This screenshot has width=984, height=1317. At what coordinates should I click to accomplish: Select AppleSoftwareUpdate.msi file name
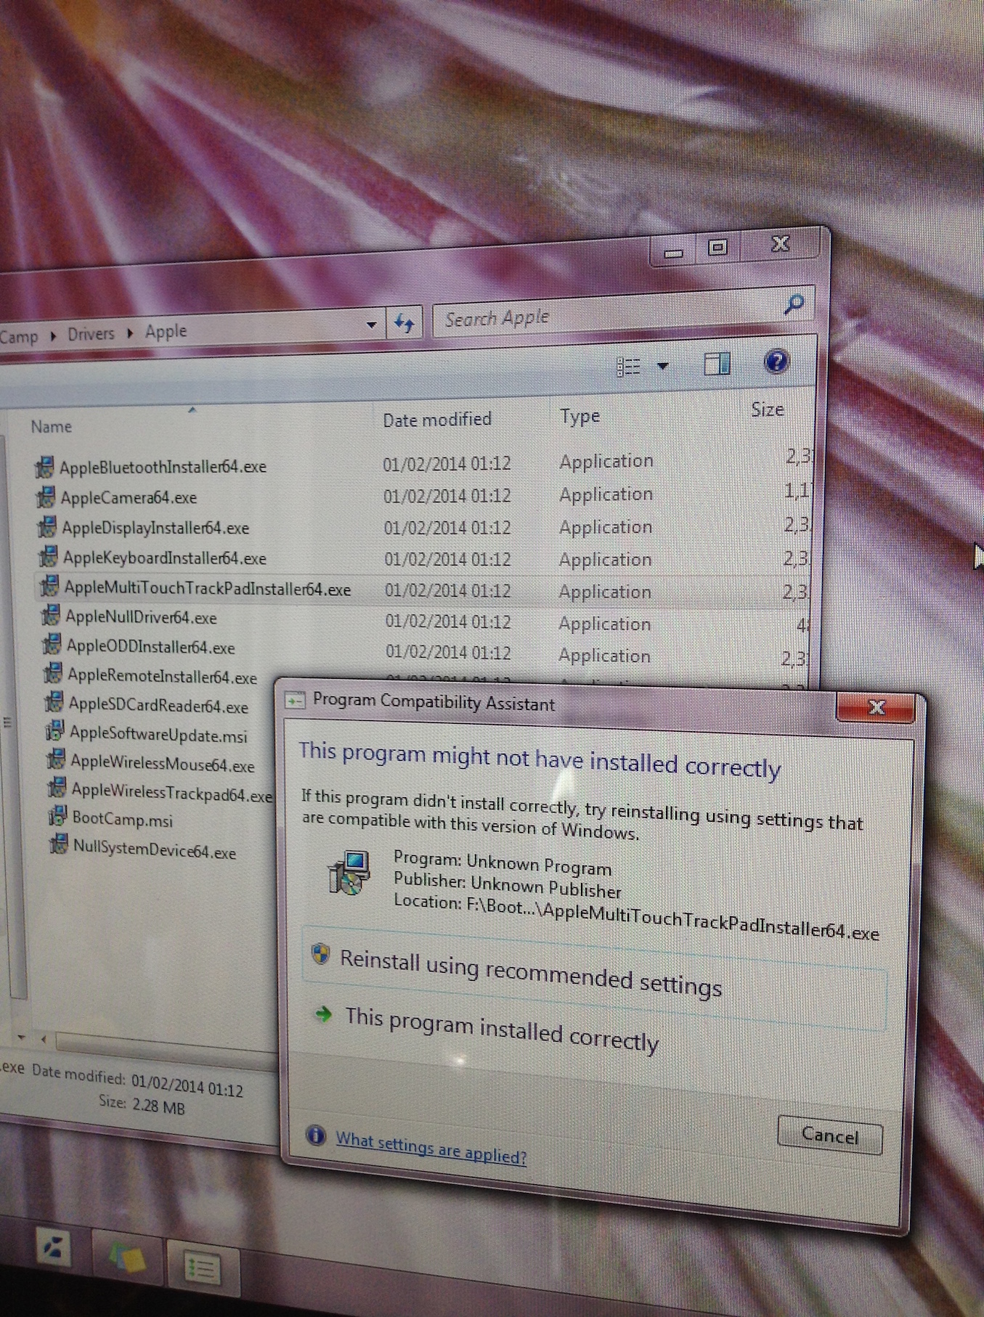158,733
